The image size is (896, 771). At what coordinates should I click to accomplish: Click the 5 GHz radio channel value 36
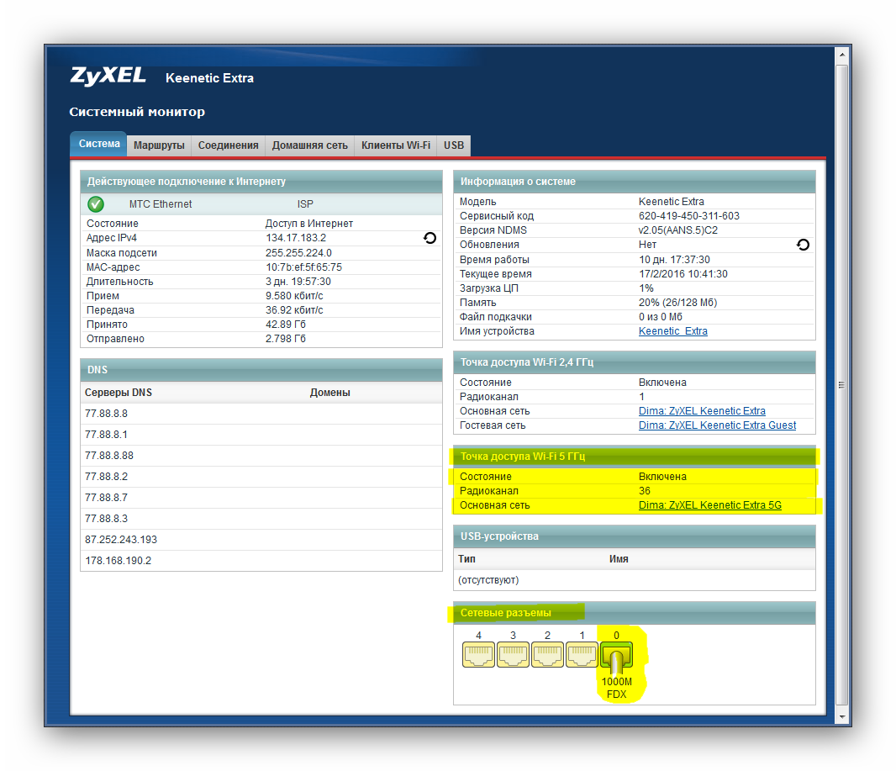645,491
